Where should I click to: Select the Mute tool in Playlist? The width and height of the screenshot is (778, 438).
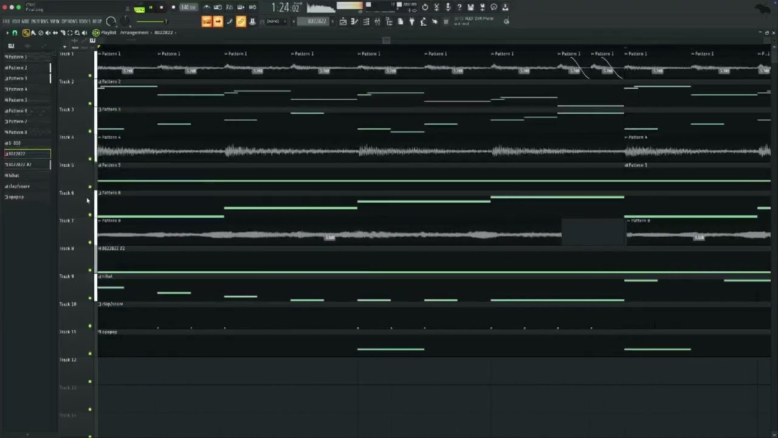pyautogui.click(x=48, y=33)
